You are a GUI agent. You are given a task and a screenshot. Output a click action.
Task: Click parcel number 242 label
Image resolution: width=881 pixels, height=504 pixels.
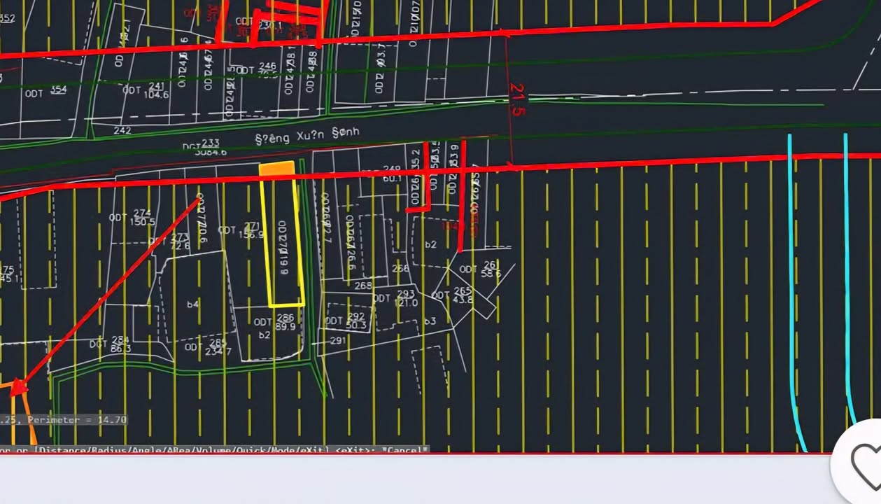tap(122, 130)
